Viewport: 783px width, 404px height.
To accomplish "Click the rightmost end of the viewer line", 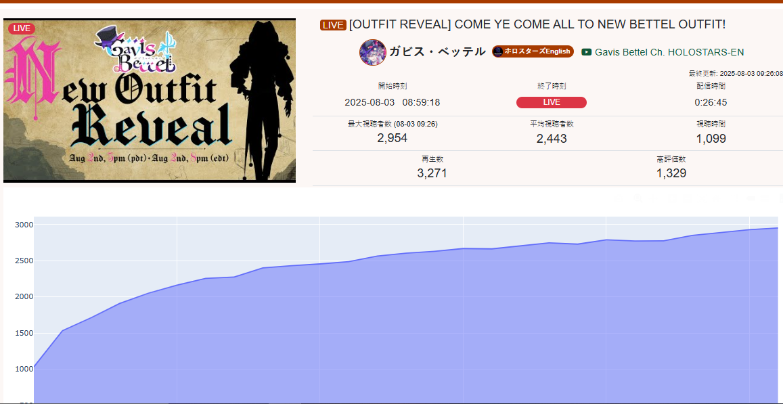I will click(778, 228).
